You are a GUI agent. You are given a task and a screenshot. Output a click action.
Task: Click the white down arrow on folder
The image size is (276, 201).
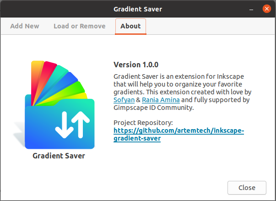click(x=64, y=125)
